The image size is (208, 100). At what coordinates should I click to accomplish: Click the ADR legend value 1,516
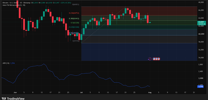pos(12,63)
